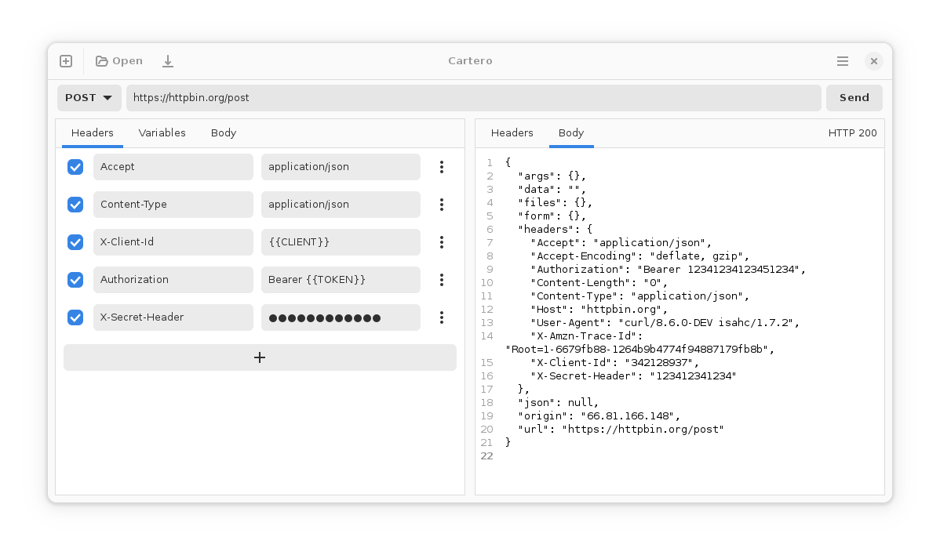Close the Cartero window
This screenshot has width=940, height=555.
coord(873,61)
